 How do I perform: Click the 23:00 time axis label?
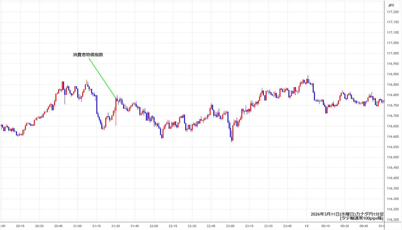pos(230,226)
